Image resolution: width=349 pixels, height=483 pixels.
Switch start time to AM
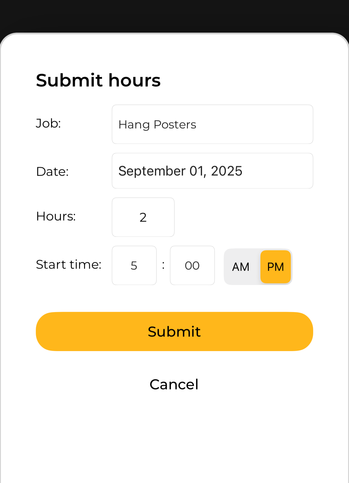[x=241, y=267]
